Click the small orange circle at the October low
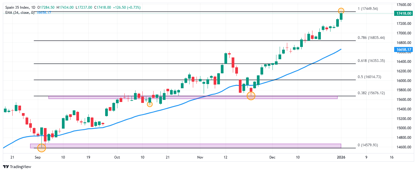This screenshot has width=417, height=172. pyautogui.click(x=150, y=104)
